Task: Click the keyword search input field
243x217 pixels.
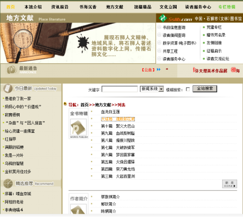Action: (x=120, y=89)
